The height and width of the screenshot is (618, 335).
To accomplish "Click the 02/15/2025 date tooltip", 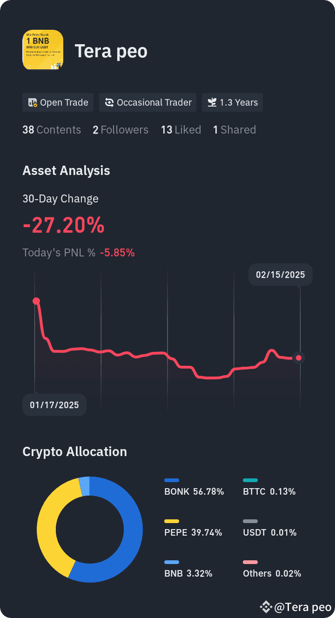I will click(281, 275).
